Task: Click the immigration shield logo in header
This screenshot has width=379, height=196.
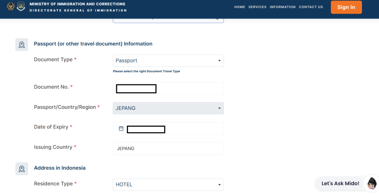Action: coord(21,6)
